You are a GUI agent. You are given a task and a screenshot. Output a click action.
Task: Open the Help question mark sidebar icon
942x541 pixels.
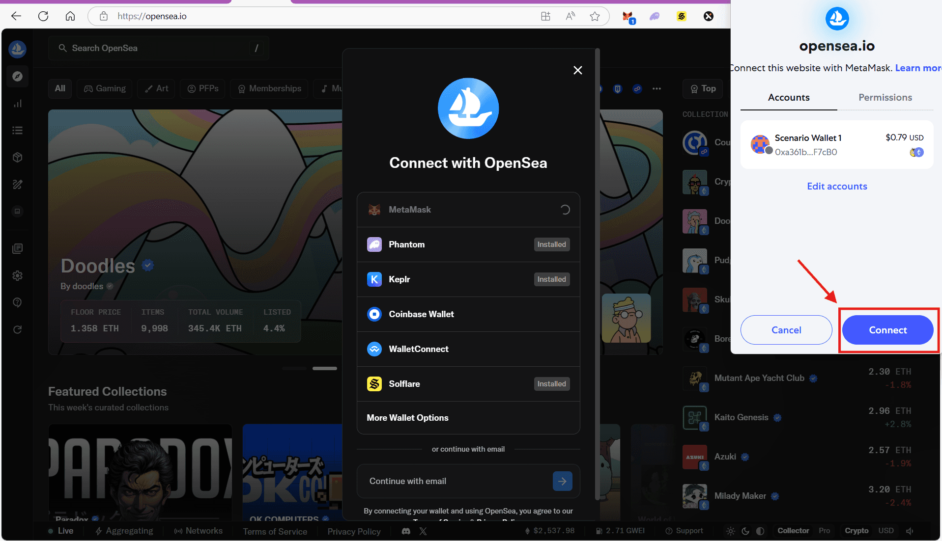point(17,302)
